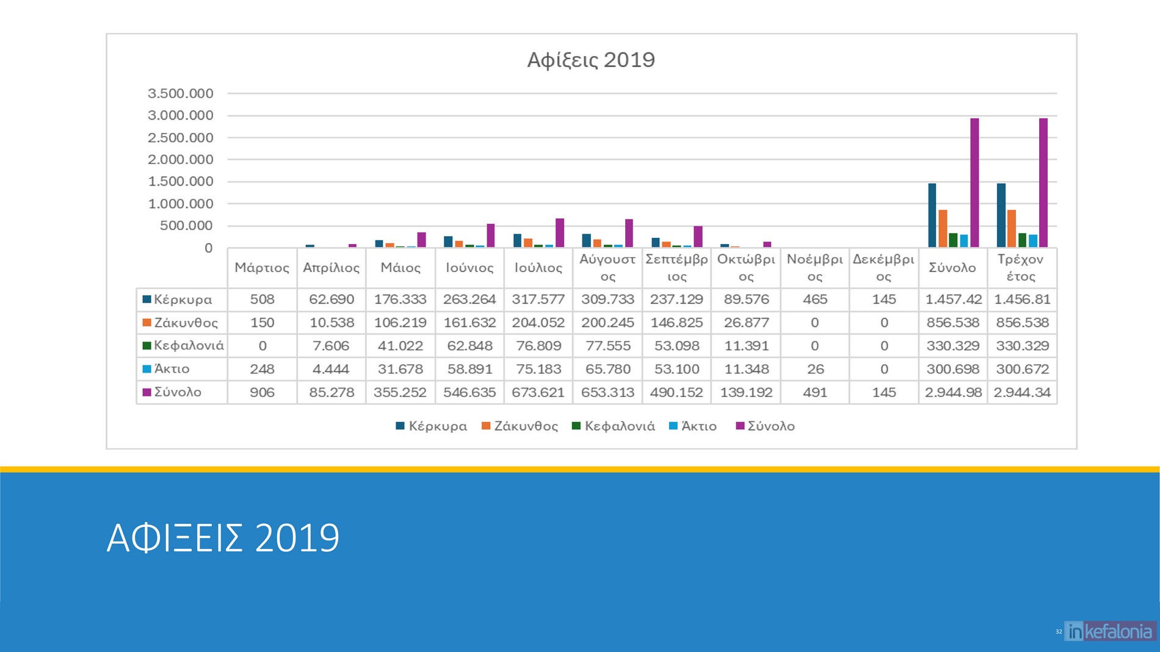Click the cell value 1.457.42
Viewport: 1160px width, 652px height.
[x=953, y=299]
